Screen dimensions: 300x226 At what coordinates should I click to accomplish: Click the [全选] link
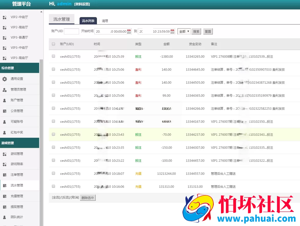click(56, 197)
